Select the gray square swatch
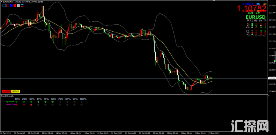The height and width of the screenshot is (135, 276). pos(18,6)
